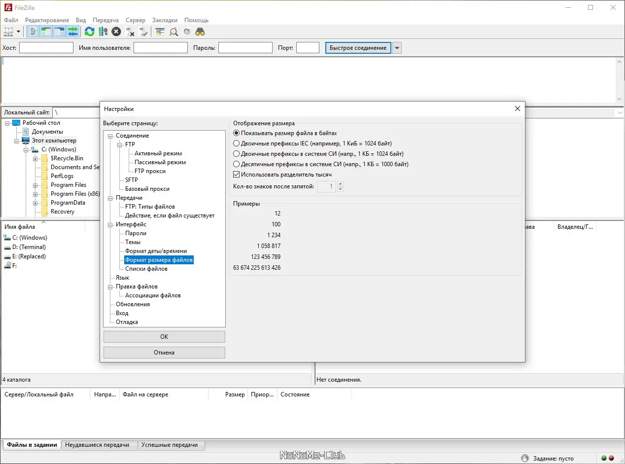Click the Быстрое соединение button
Screen dimensions: 625x464
[358, 48]
